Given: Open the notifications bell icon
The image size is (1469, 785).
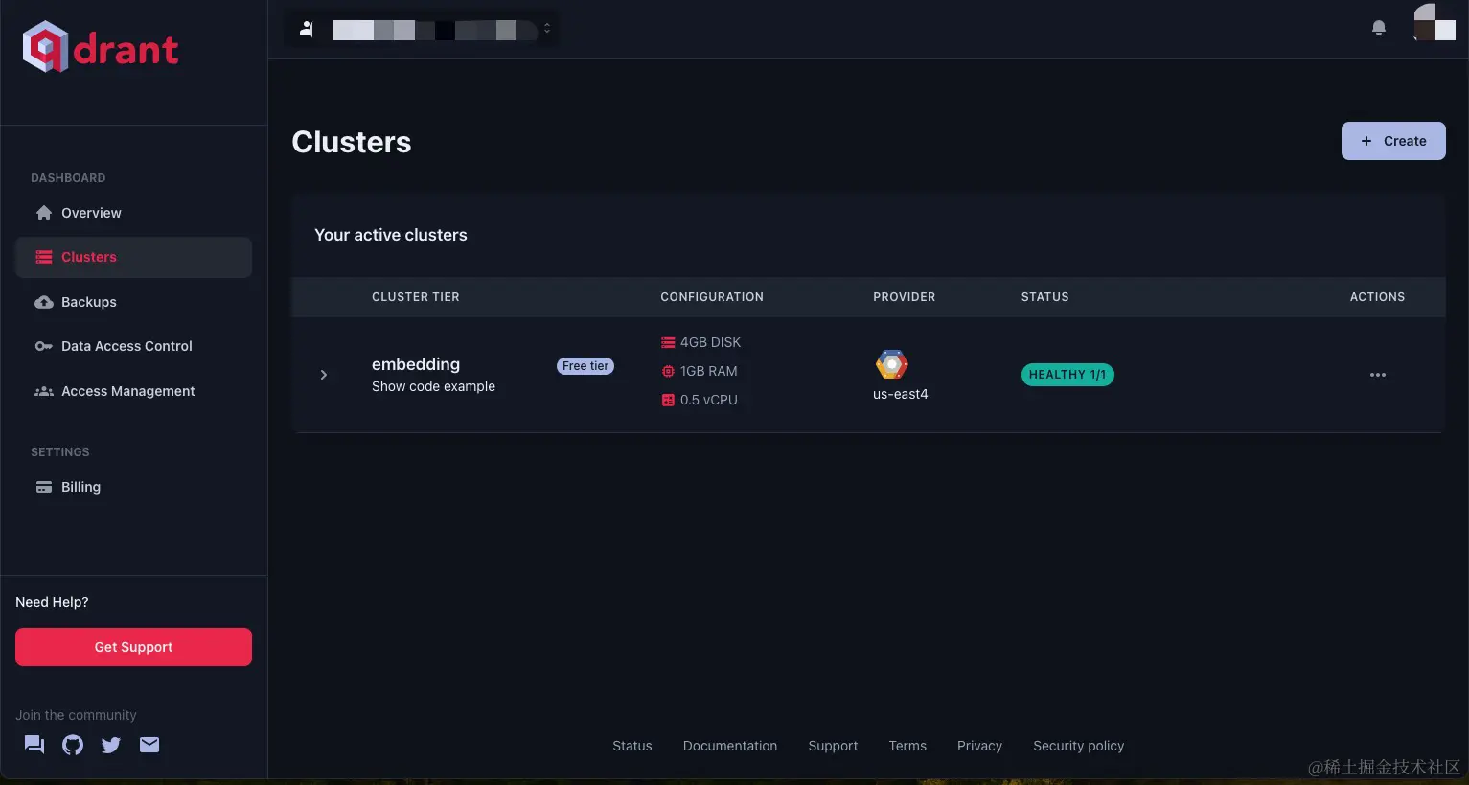Looking at the screenshot, I should coord(1378,27).
